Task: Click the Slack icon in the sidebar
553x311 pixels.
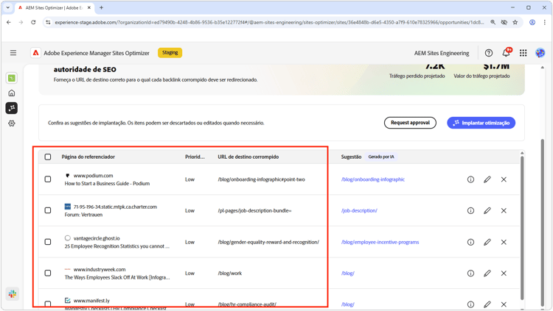Action: click(x=13, y=294)
